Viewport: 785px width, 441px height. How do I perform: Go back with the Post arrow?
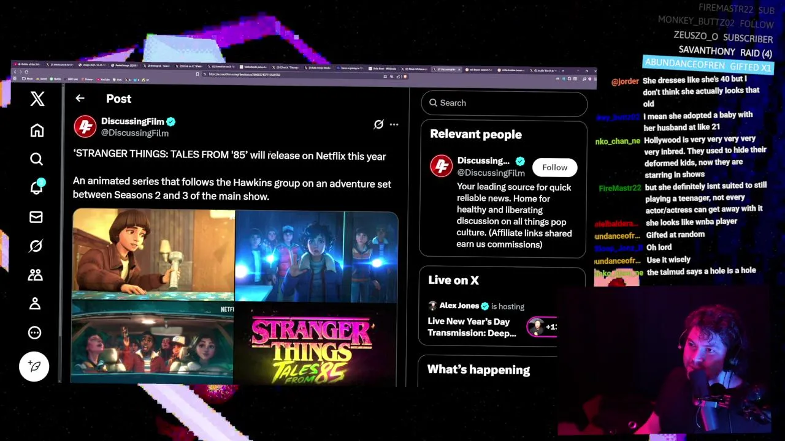point(80,98)
